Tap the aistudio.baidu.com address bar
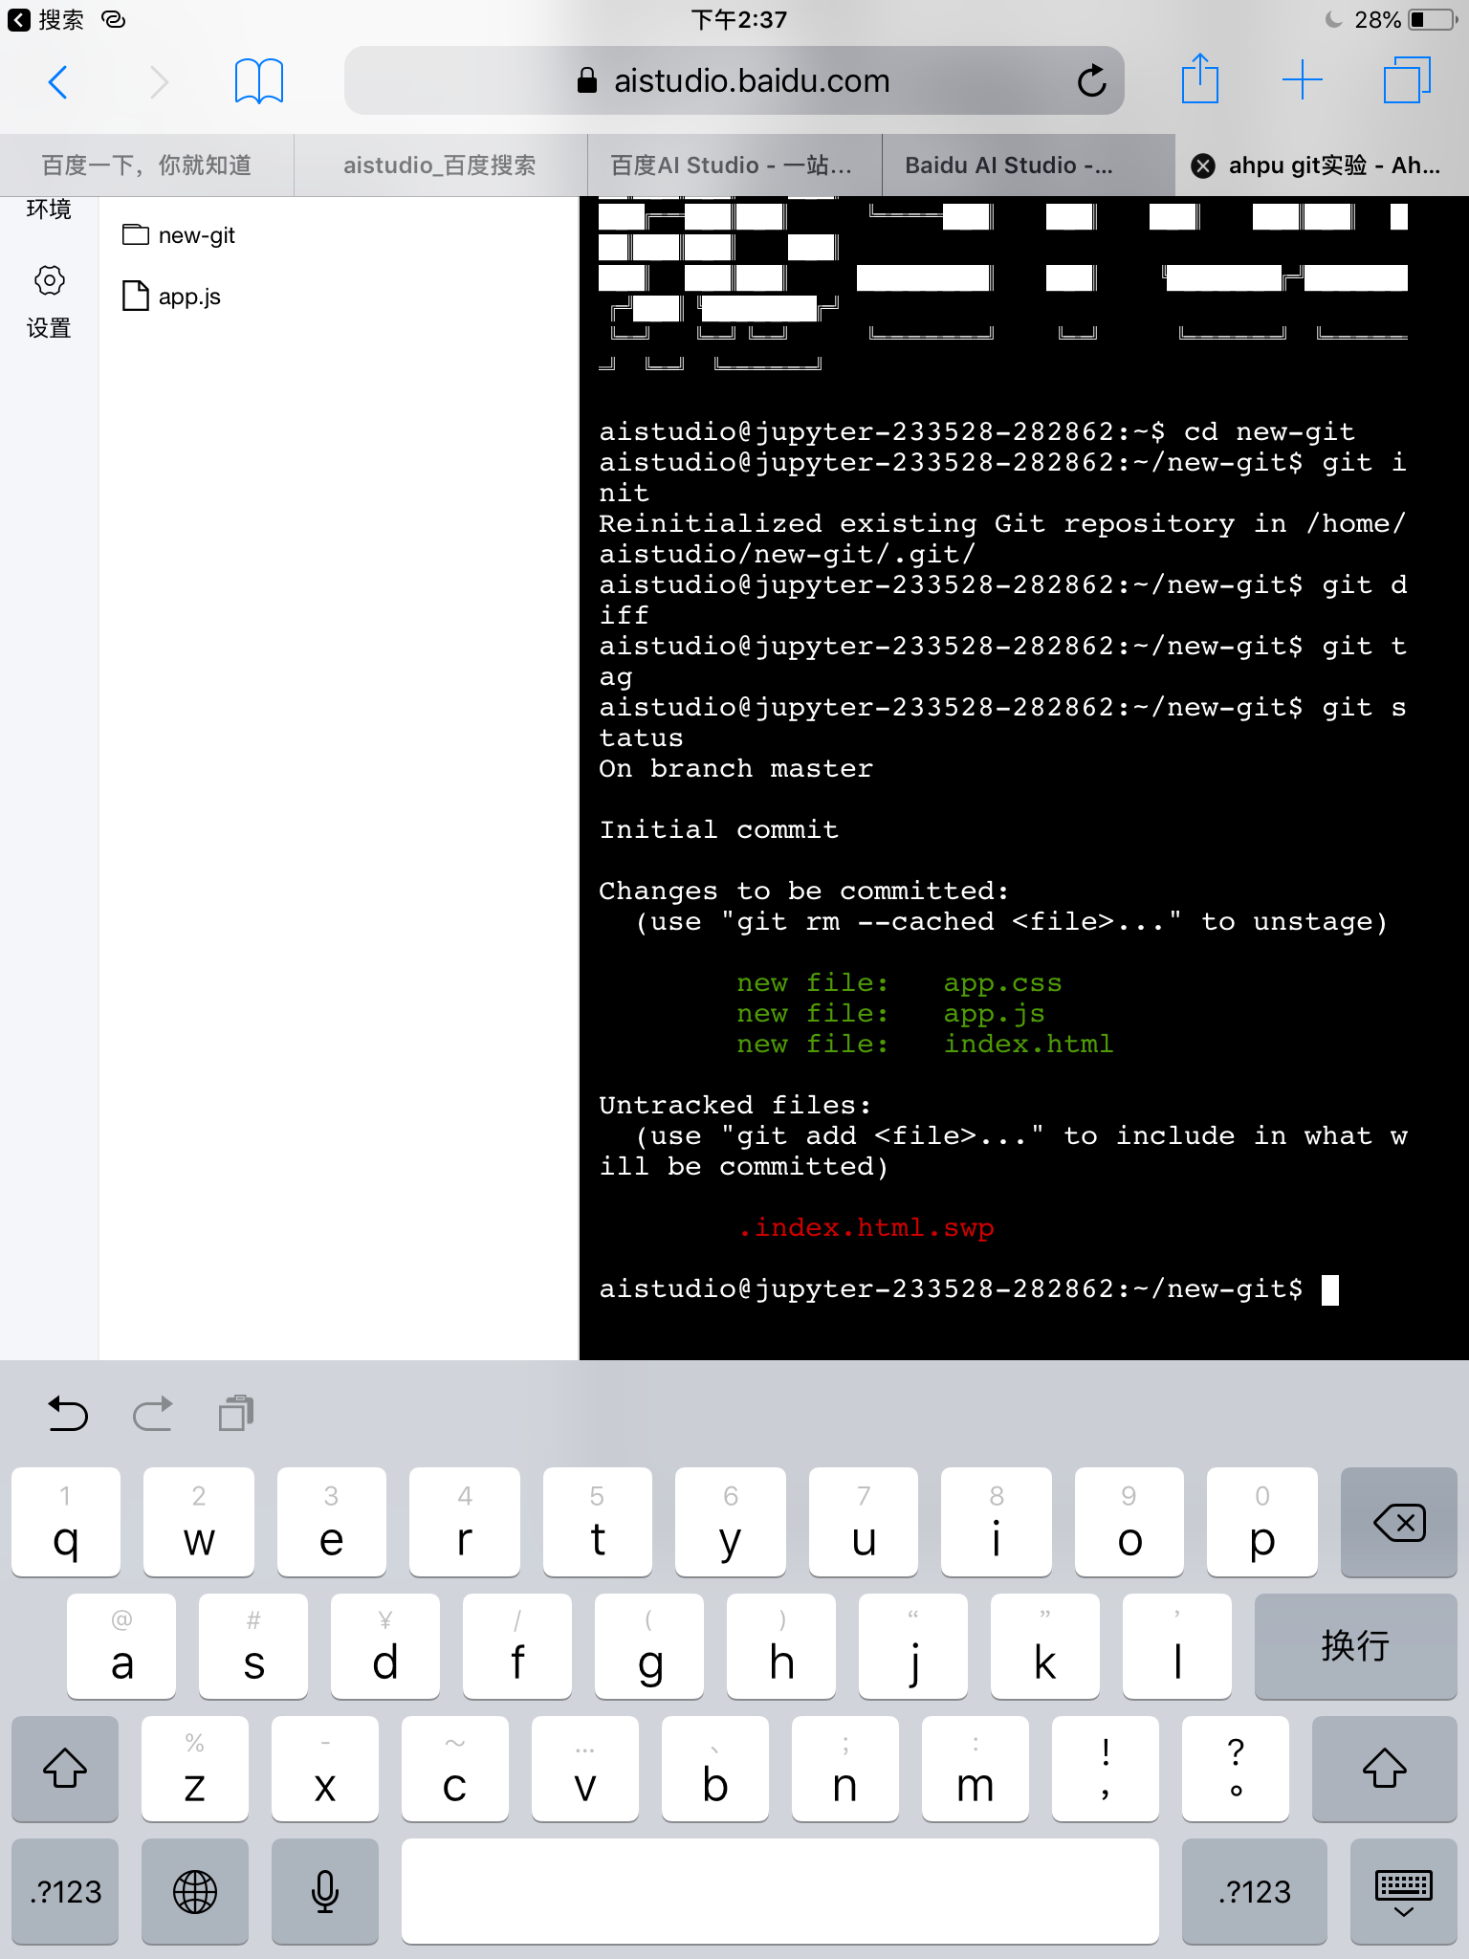The height and width of the screenshot is (1959, 1469). 734,81
